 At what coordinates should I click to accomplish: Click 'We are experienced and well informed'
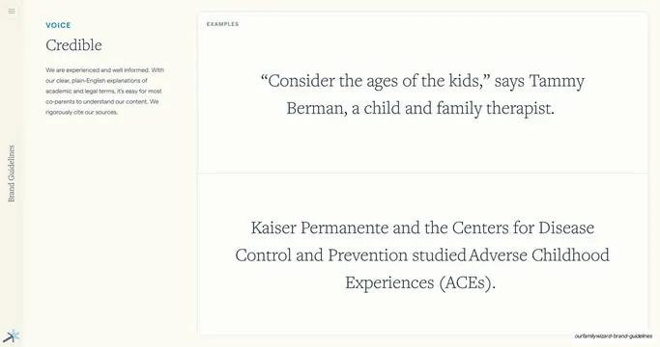pyautogui.click(x=98, y=70)
